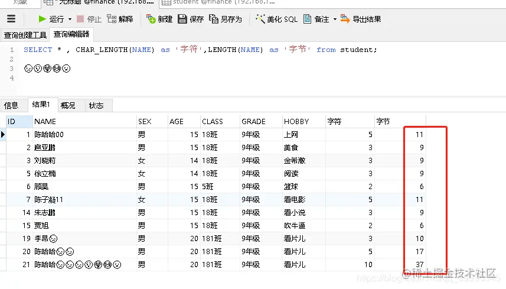
Task: Click HOBBY cell 美食
Action: (304, 148)
